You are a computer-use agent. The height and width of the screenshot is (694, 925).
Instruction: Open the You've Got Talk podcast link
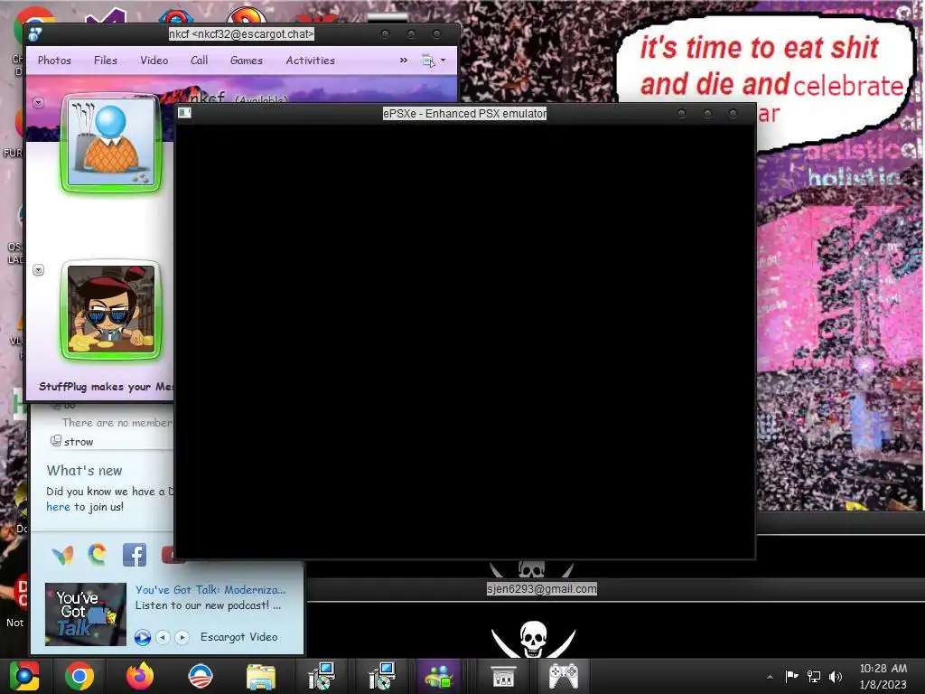point(210,589)
